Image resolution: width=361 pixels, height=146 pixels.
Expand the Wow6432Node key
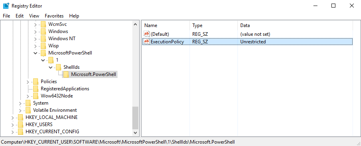click(x=28, y=96)
